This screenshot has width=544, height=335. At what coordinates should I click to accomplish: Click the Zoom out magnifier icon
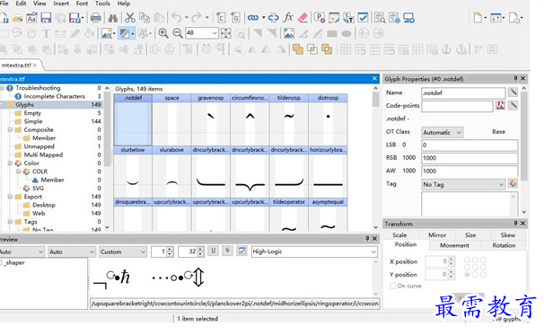(x=178, y=33)
